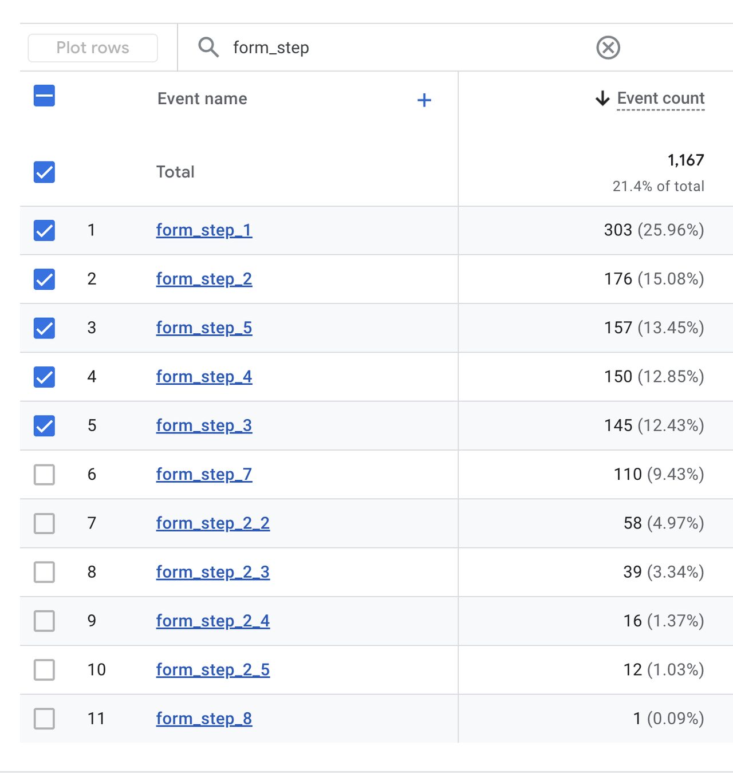Select the form_step_2_3 row checkbox

click(x=44, y=572)
